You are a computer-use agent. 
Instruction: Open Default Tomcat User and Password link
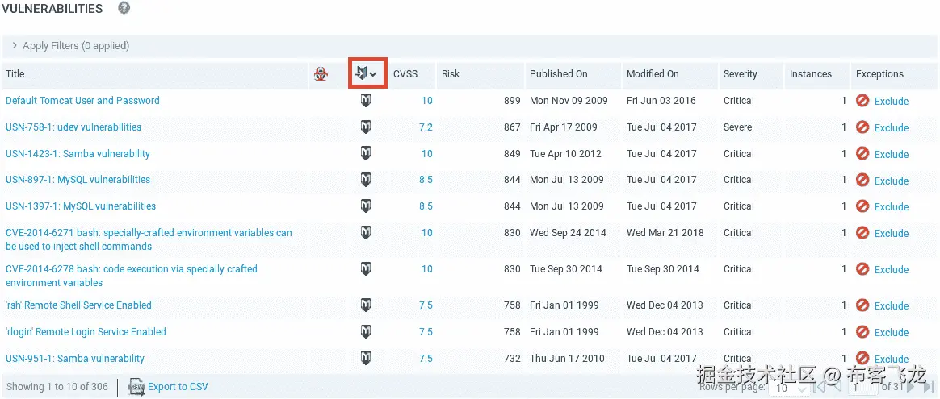[82, 101]
